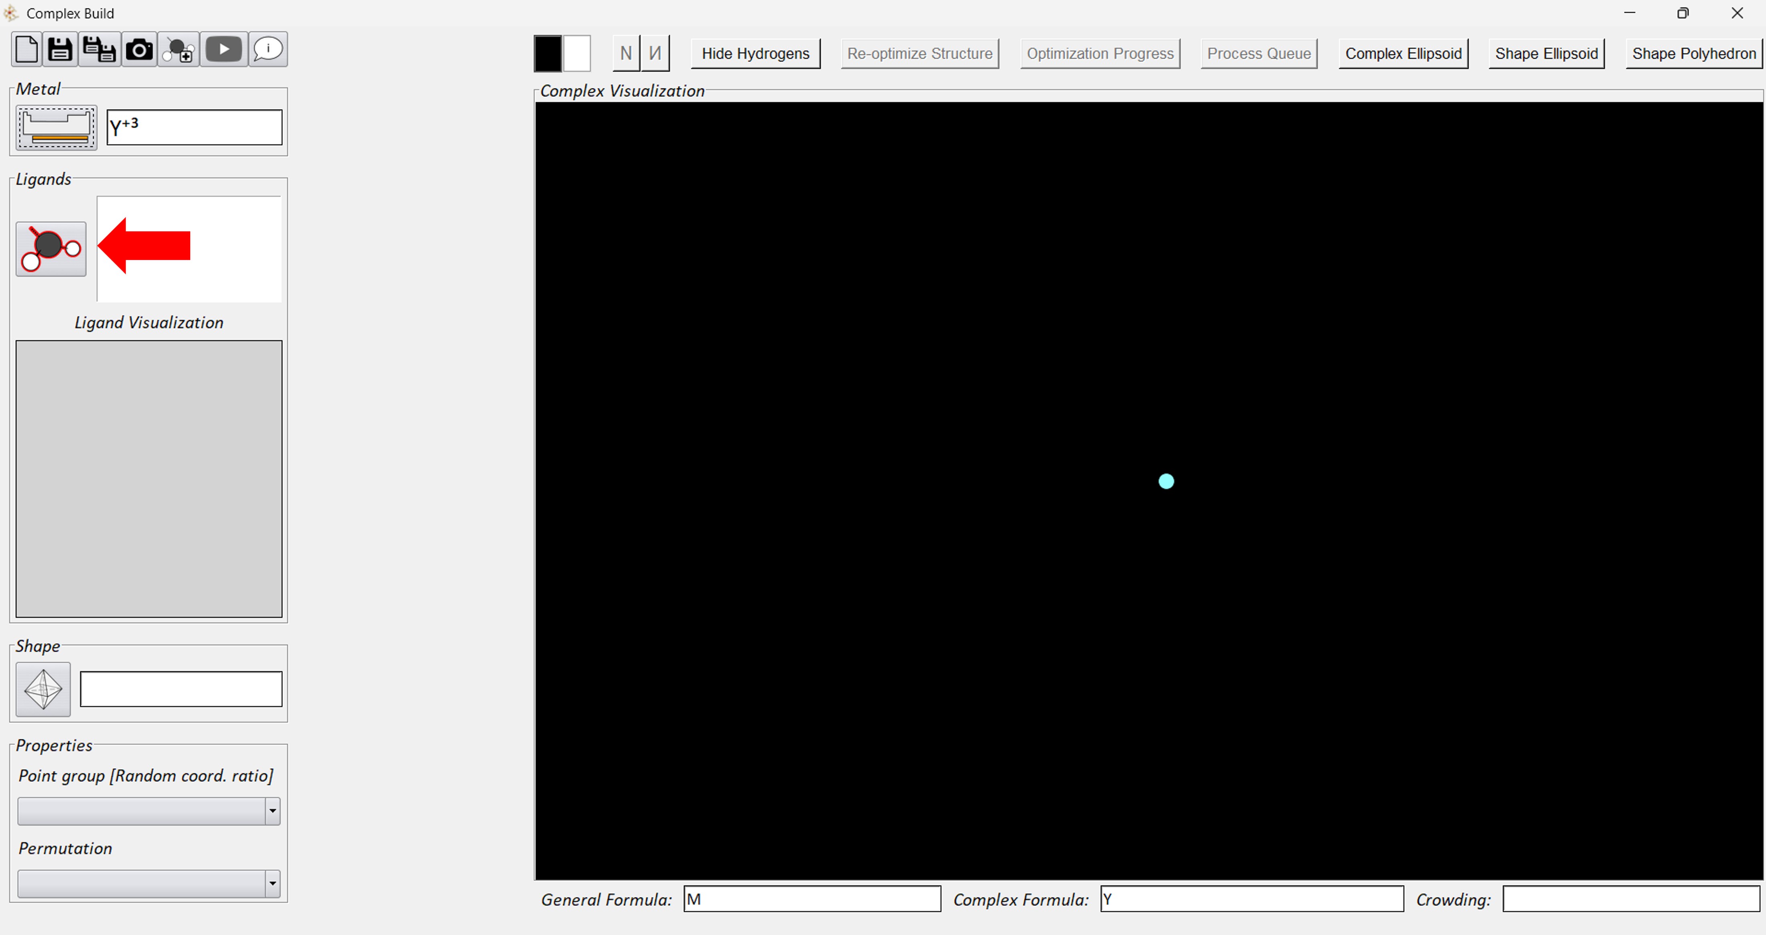Take a snapshot with the camera icon
The width and height of the screenshot is (1766, 935).
(x=139, y=49)
